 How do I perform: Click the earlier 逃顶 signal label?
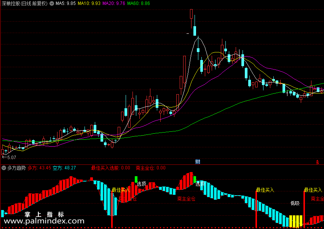click(x=142, y=184)
